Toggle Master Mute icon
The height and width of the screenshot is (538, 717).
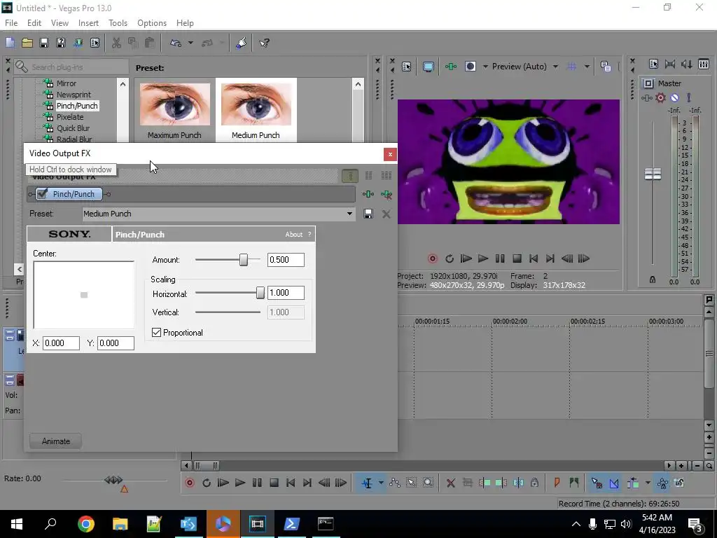[674, 97]
